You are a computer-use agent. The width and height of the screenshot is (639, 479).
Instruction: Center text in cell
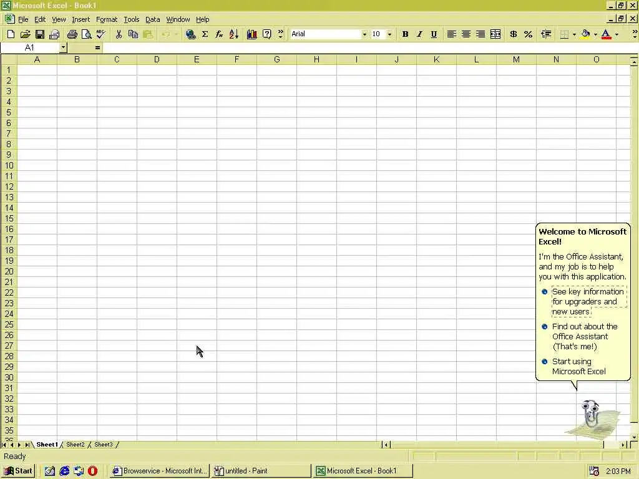(466, 34)
